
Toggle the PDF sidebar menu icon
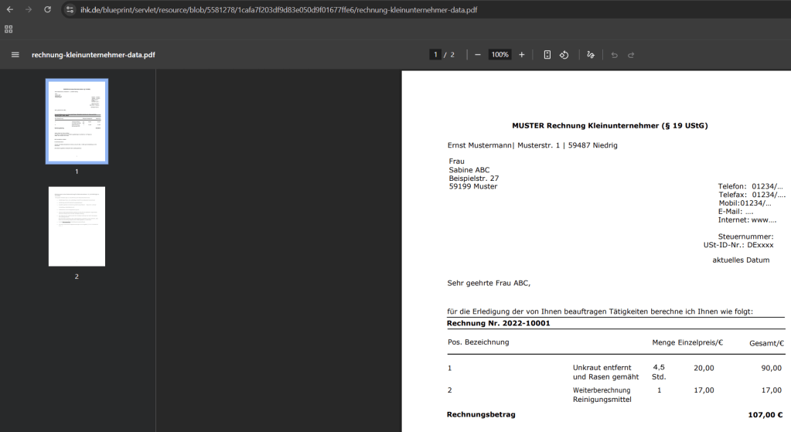tap(15, 55)
